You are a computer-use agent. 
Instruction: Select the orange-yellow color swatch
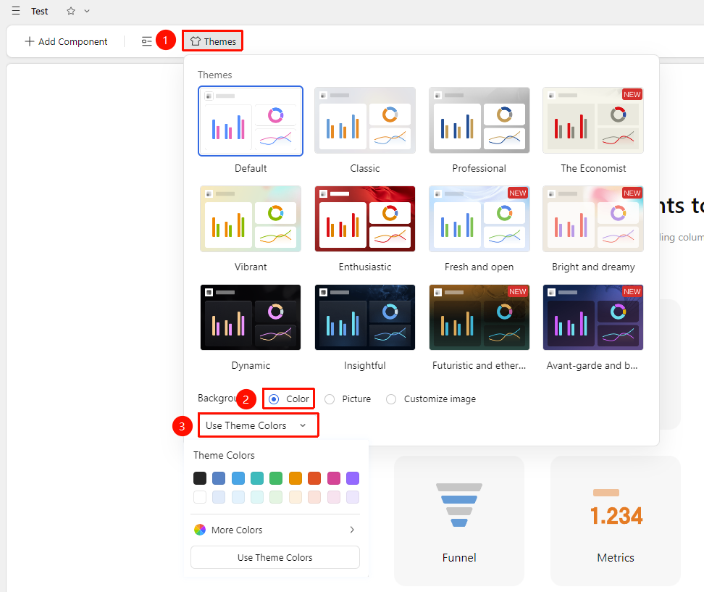[x=296, y=478]
